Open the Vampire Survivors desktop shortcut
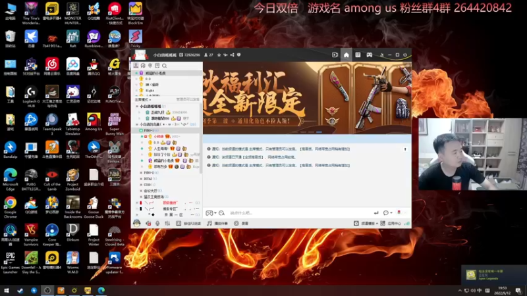The height and width of the screenshot is (296, 527). [x=31, y=235]
